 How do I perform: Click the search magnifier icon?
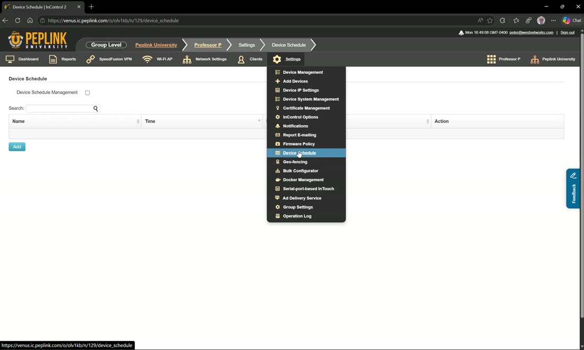[96, 109]
